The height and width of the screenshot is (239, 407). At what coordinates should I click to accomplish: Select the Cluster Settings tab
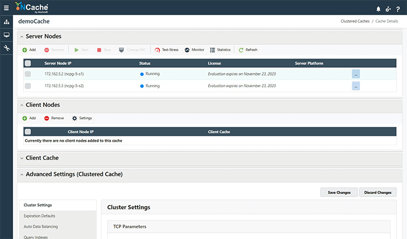(57, 205)
